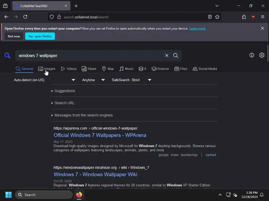Select the General search tab

(x=24, y=69)
